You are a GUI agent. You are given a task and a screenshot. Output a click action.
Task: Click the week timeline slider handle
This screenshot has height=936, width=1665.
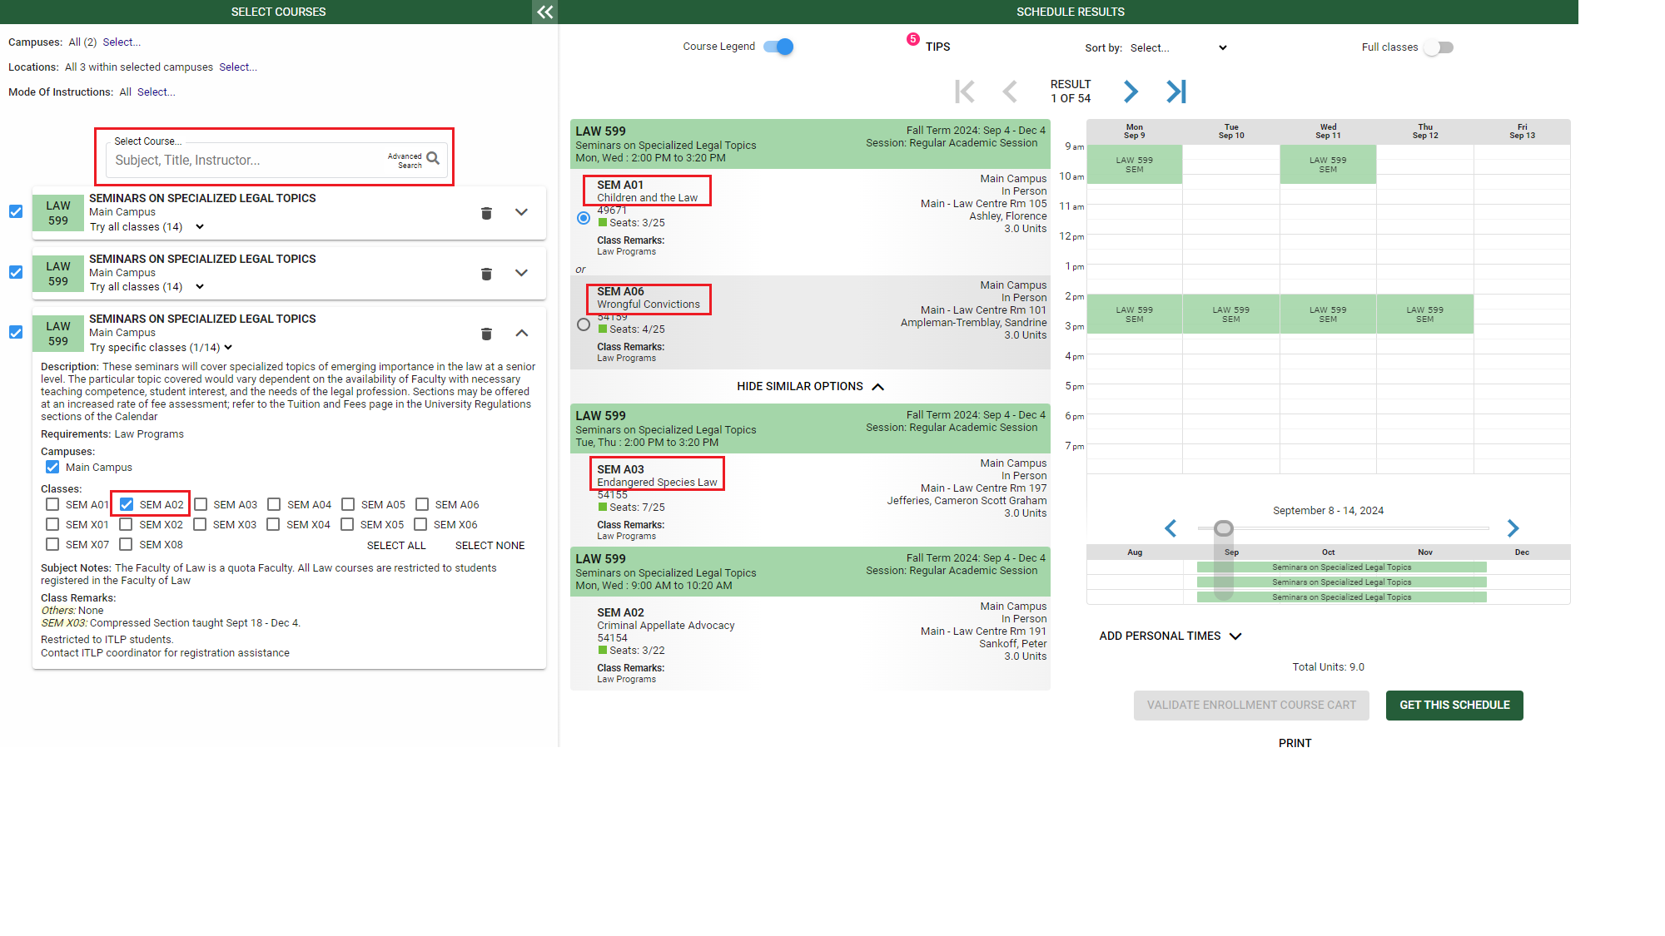pos(1223,528)
